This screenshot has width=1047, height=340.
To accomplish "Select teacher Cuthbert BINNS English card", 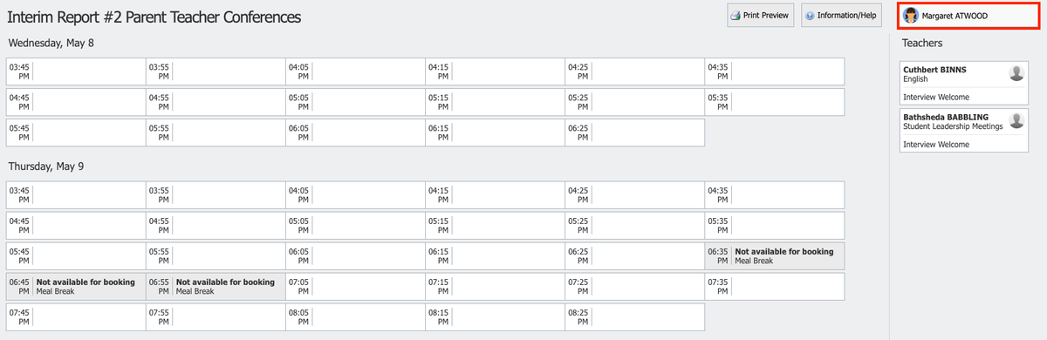I will tap(963, 83).
